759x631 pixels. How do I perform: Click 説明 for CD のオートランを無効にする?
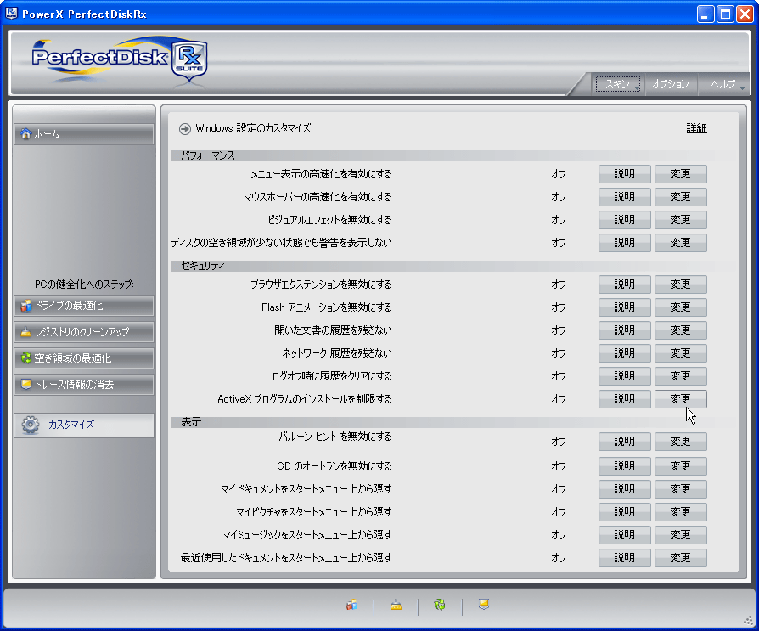tap(624, 466)
